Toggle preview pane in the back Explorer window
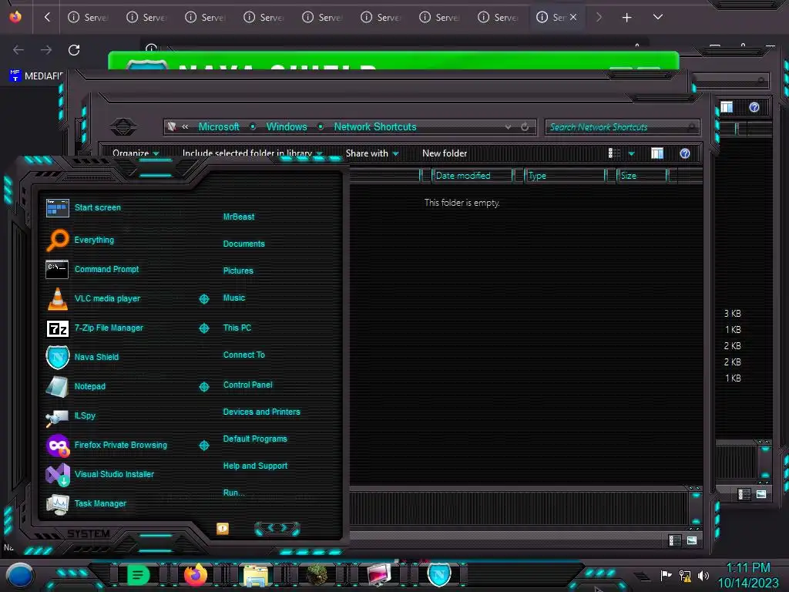The image size is (789, 592). point(727,106)
